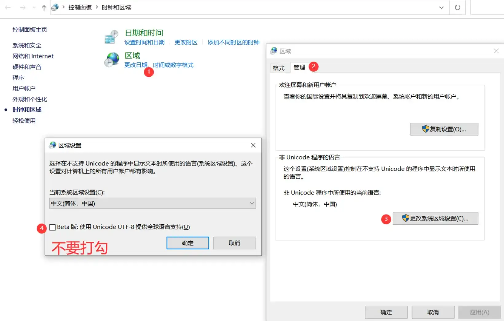
Task: Click 控制面板 breadcrumb in address bar
Action: pyautogui.click(x=80, y=7)
